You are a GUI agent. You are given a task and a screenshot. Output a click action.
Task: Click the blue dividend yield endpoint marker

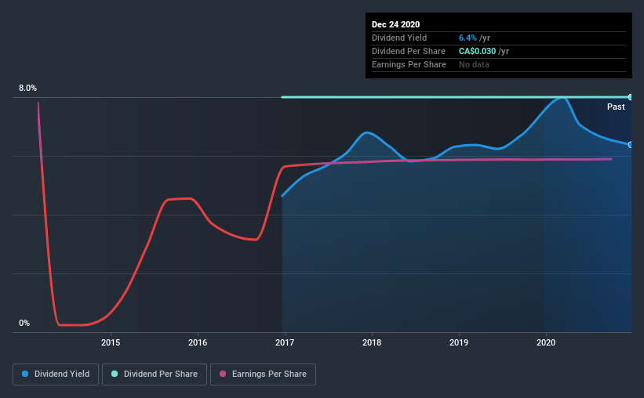(x=631, y=145)
